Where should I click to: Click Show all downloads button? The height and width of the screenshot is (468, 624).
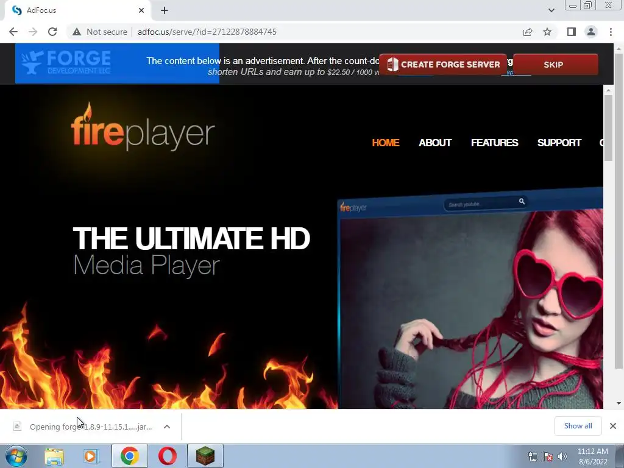[x=578, y=426]
